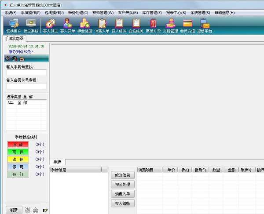The height and width of the screenshot is (214, 264).
Task: Click the 锁定系统 (lock system) toolbar icon
Action: (x=32, y=25)
